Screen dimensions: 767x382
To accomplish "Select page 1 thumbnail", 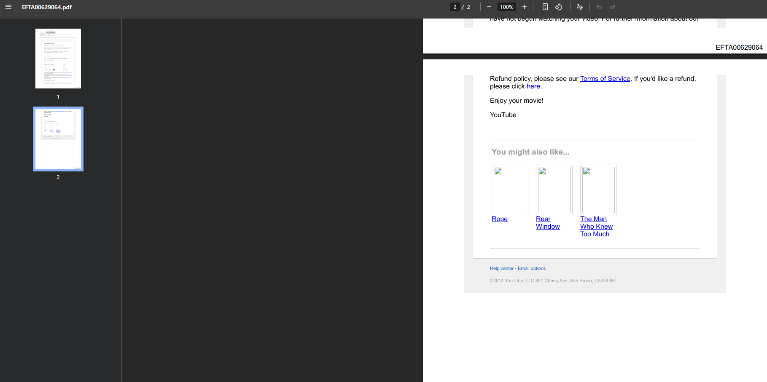I will point(58,59).
